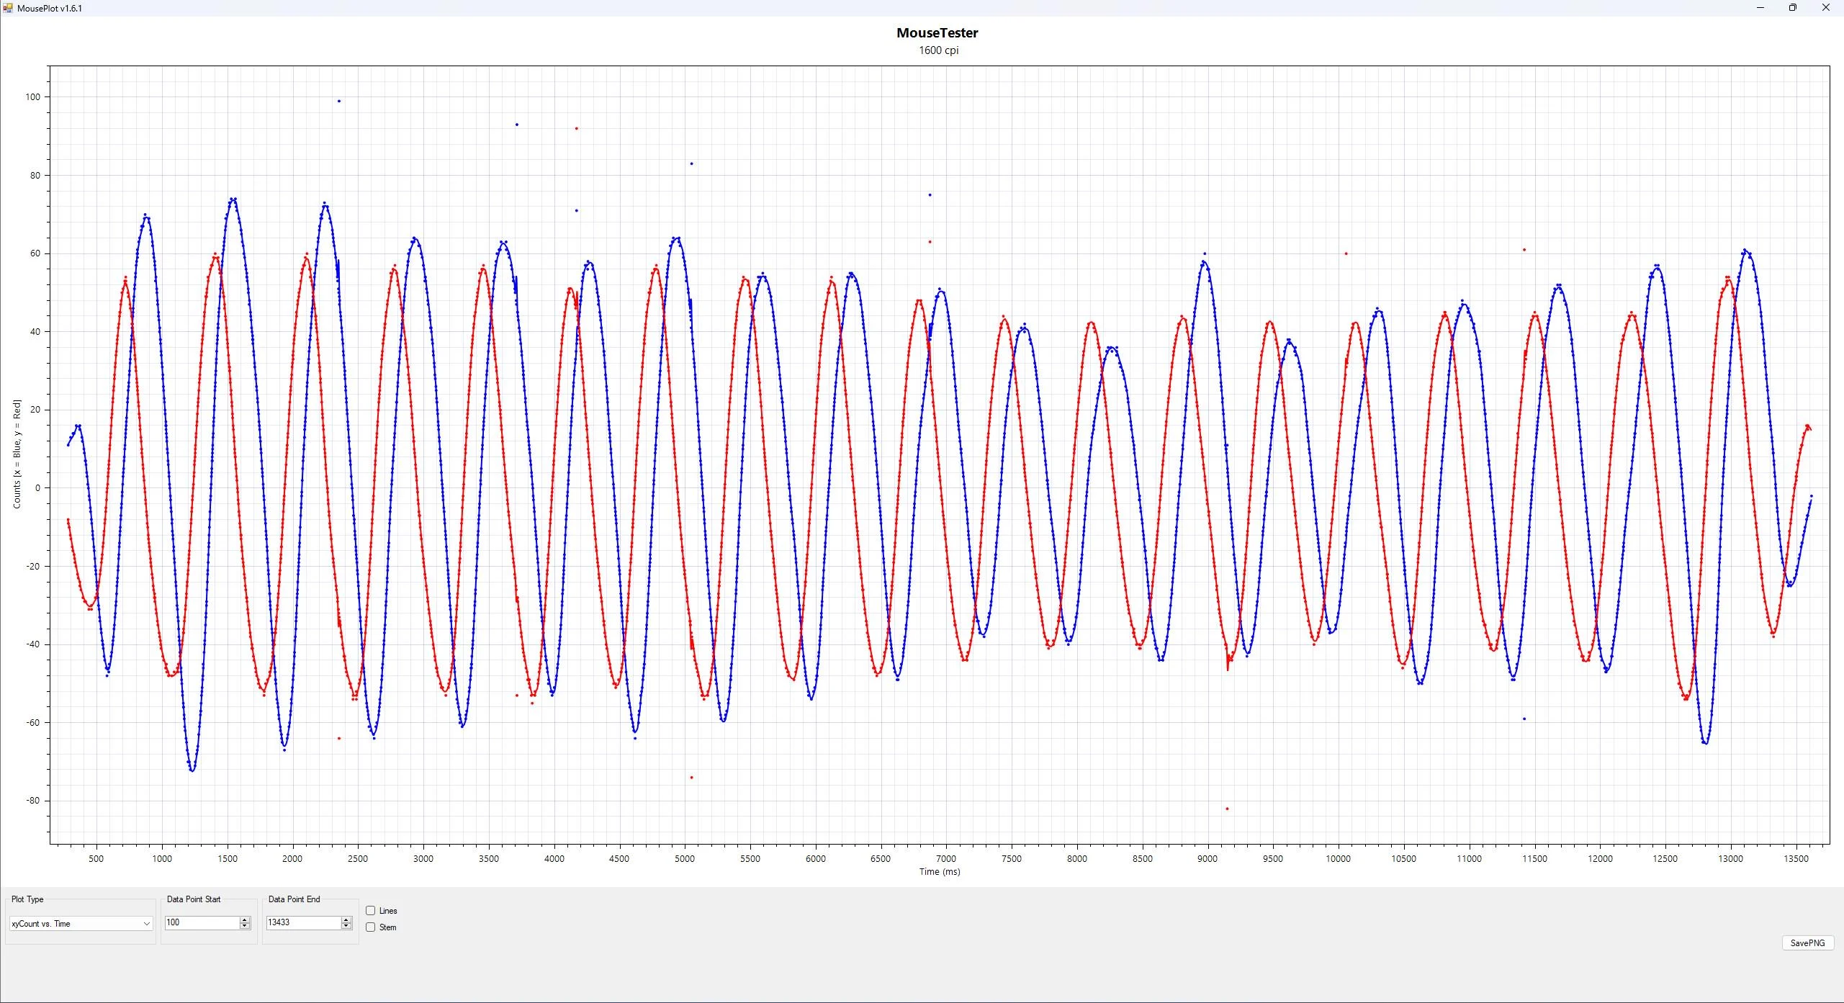Click the '-80' y-axis tick label
The image size is (1844, 1003).
point(33,801)
